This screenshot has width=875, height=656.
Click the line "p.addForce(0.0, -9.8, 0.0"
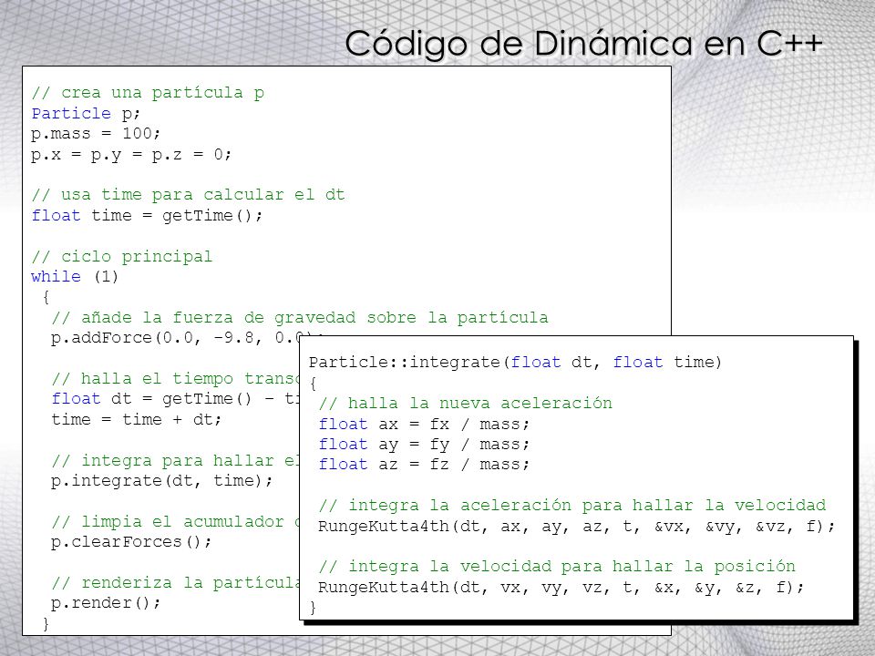pos(177,338)
